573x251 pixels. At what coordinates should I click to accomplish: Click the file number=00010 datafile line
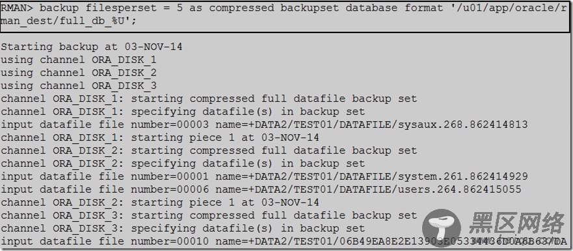(x=284, y=241)
